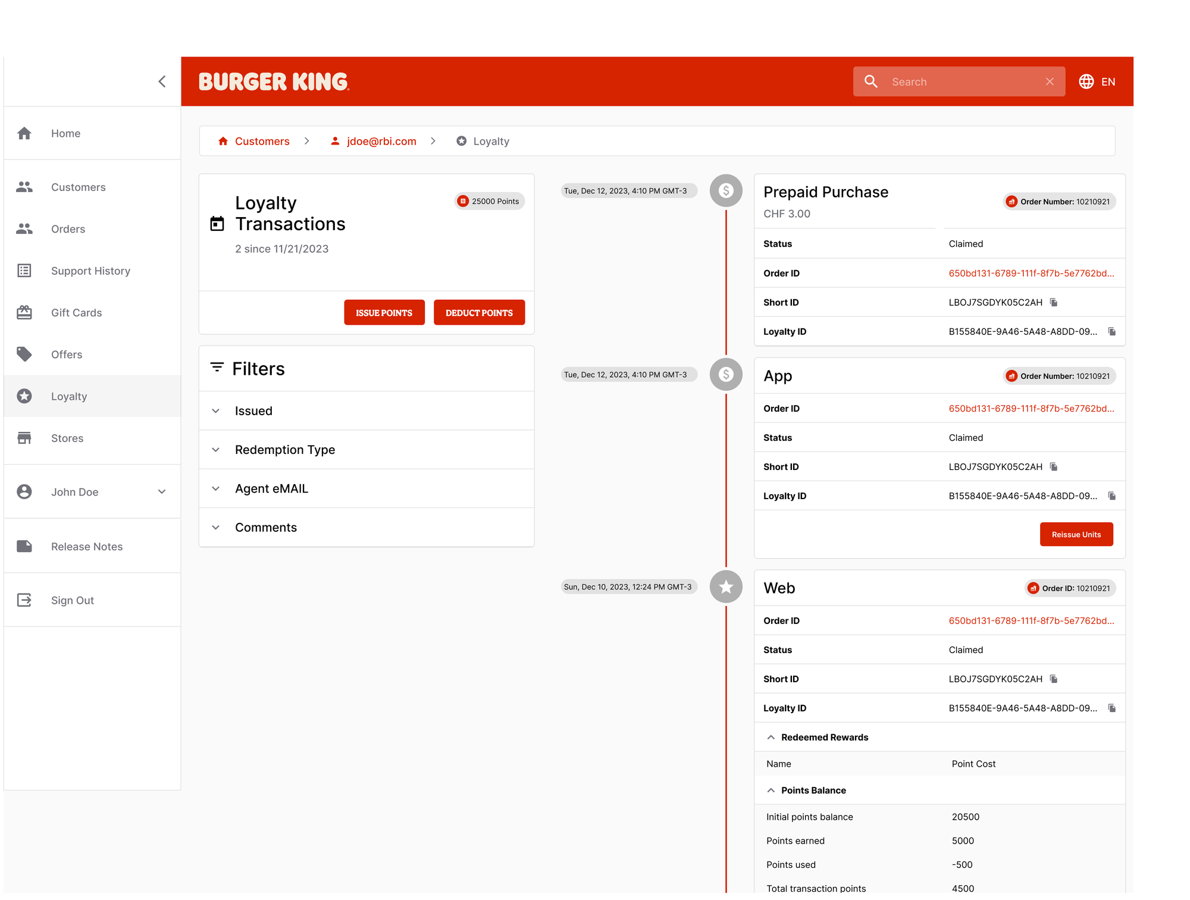1190x900 pixels.
Task: Click the Sign Out exit icon
Action: click(x=24, y=600)
